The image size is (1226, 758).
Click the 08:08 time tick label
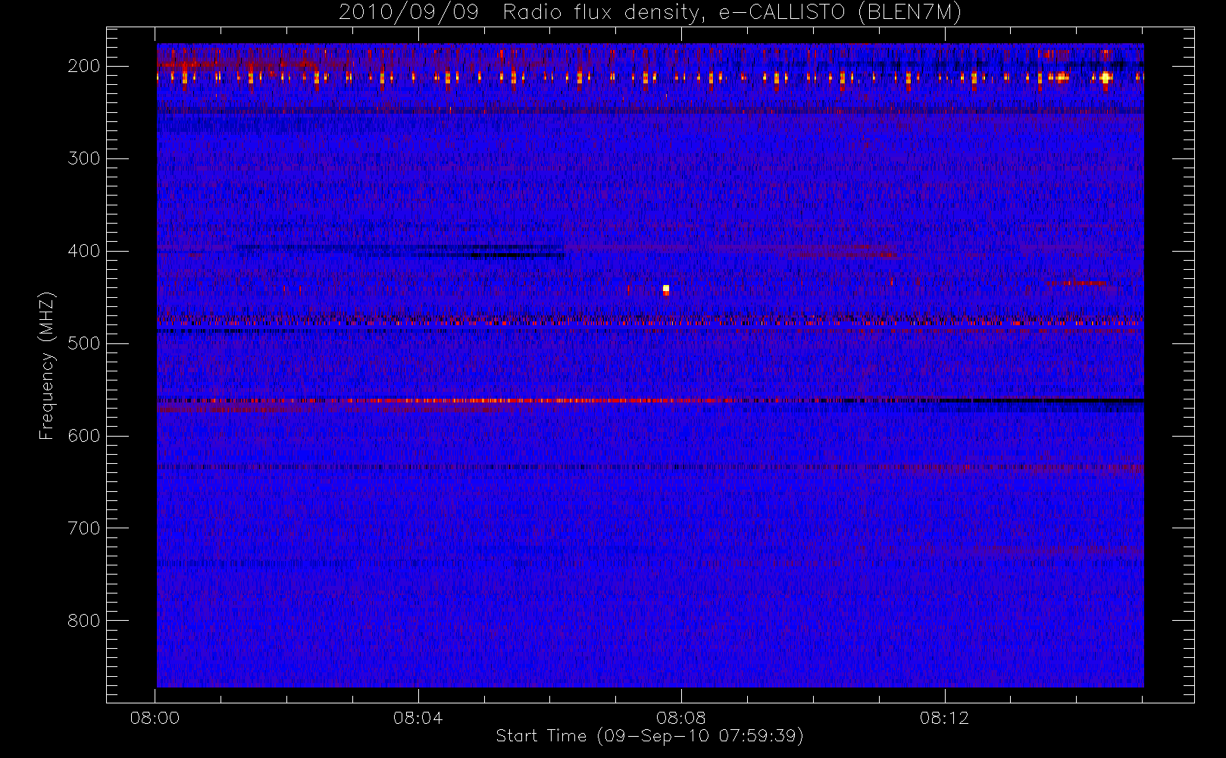point(680,718)
